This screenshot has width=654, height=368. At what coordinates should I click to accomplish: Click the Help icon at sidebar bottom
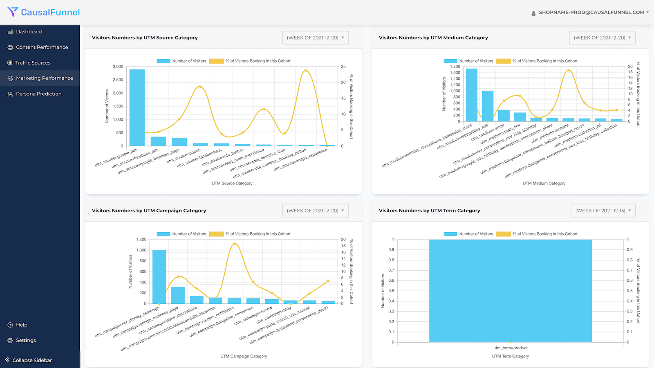pyautogui.click(x=9, y=325)
